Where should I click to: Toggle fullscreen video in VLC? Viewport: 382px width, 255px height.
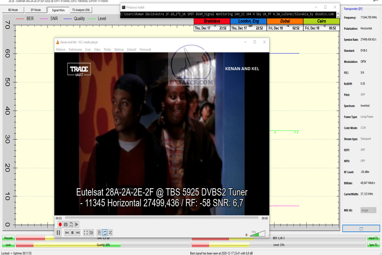(86, 232)
